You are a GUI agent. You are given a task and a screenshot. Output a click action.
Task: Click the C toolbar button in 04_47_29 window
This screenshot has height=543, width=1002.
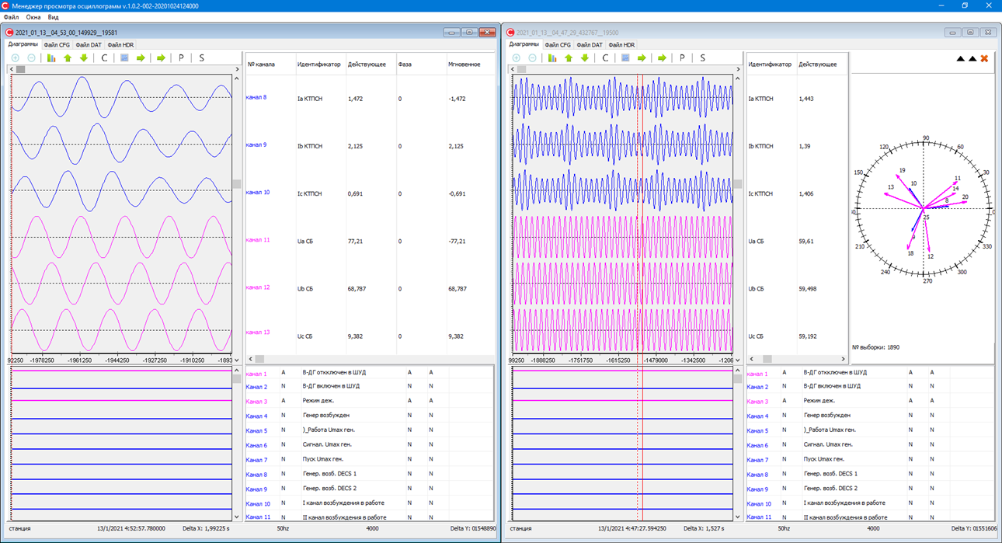[605, 58]
